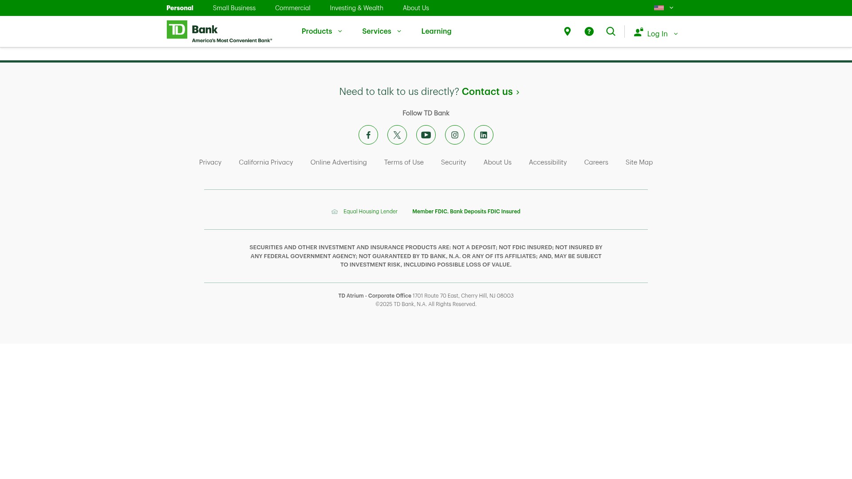Click the Equal Housing Lender house icon
The image size is (852, 479).
click(335, 212)
